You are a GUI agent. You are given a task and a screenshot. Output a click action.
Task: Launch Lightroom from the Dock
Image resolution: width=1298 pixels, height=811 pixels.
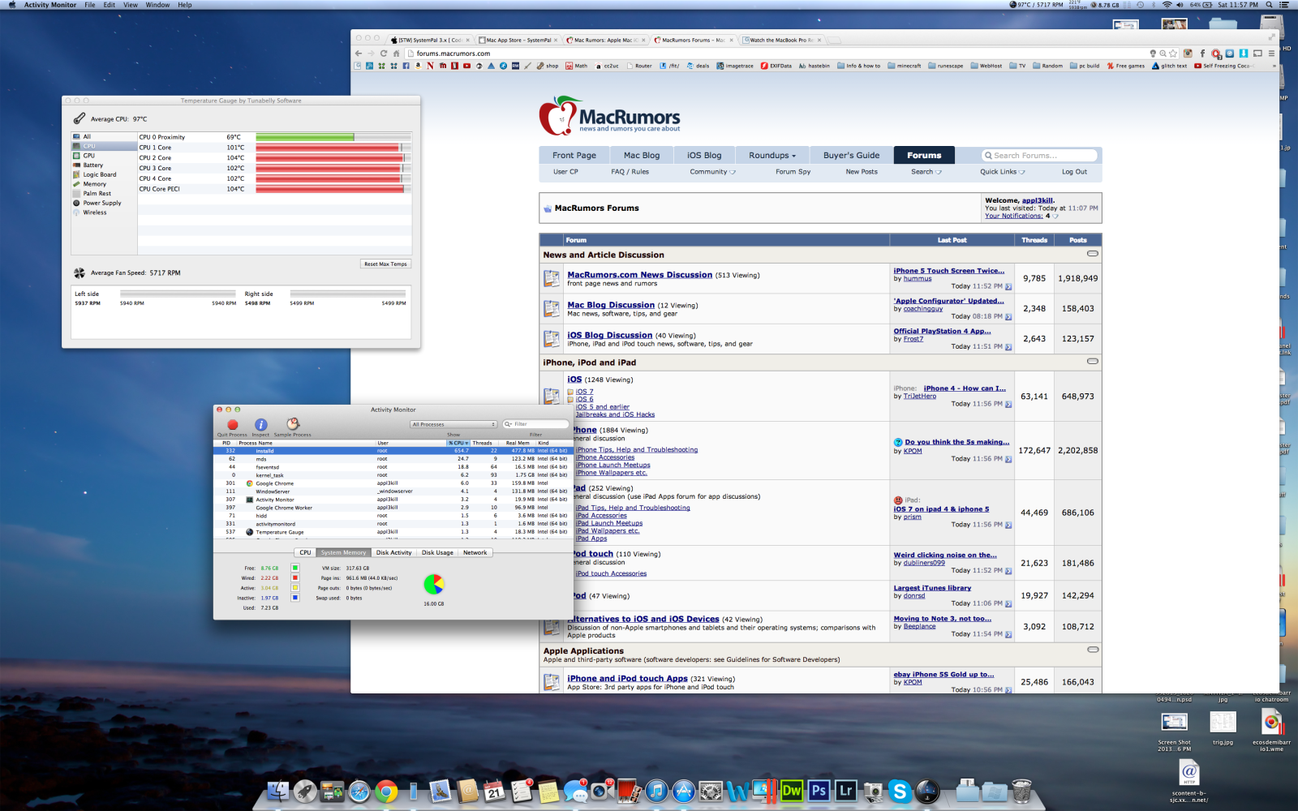click(846, 791)
